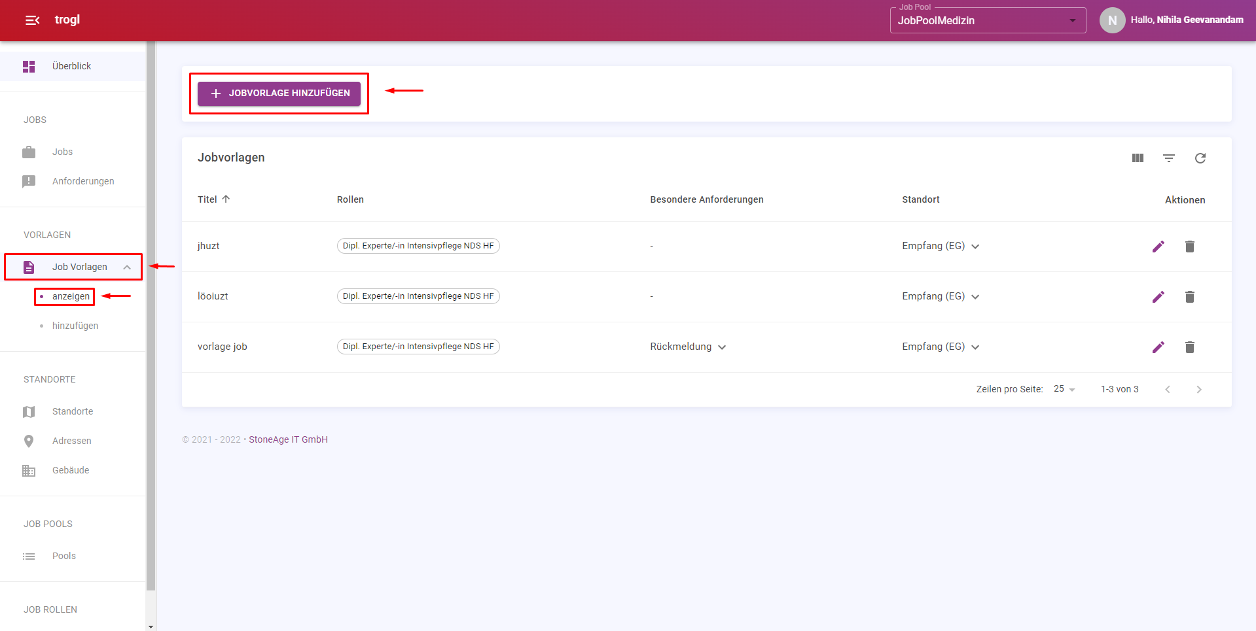This screenshot has width=1256, height=631.
Task: Click the user avatar N icon
Action: coord(1112,20)
